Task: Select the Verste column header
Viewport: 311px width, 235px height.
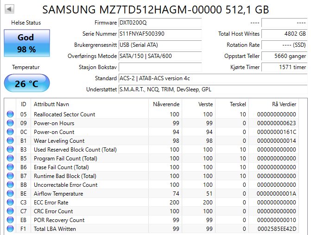Action: (198, 104)
